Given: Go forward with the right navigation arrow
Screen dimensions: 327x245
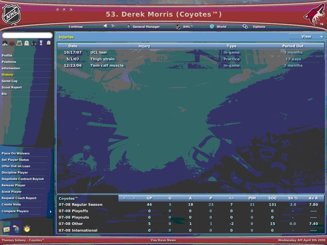Looking at the screenshot, I should click(x=113, y=26).
